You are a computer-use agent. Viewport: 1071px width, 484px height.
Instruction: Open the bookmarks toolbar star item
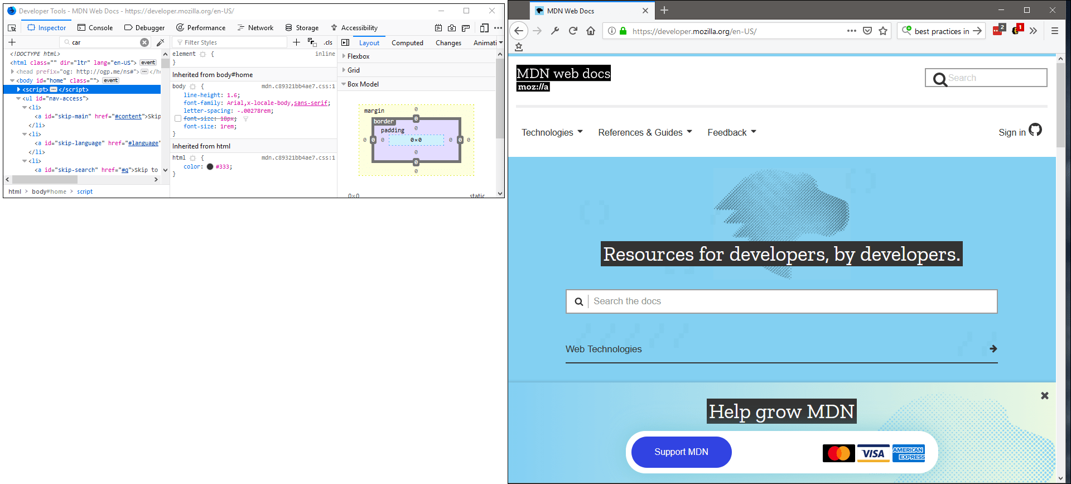(519, 47)
